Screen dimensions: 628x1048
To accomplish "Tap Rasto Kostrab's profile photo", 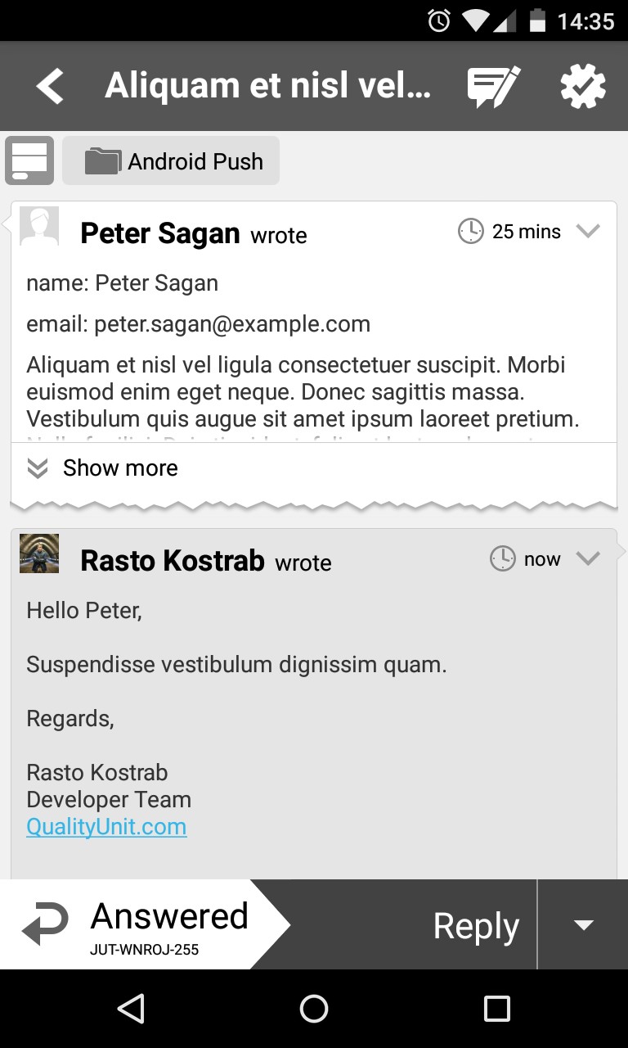I will pyautogui.click(x=39, y=553).
